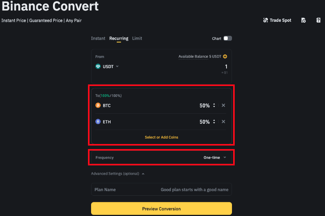Click the Plan Name input field
Screen dimensions: 325x216
(162, 190)
